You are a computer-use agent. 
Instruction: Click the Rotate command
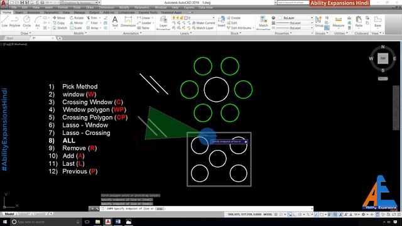pos(77,18)
